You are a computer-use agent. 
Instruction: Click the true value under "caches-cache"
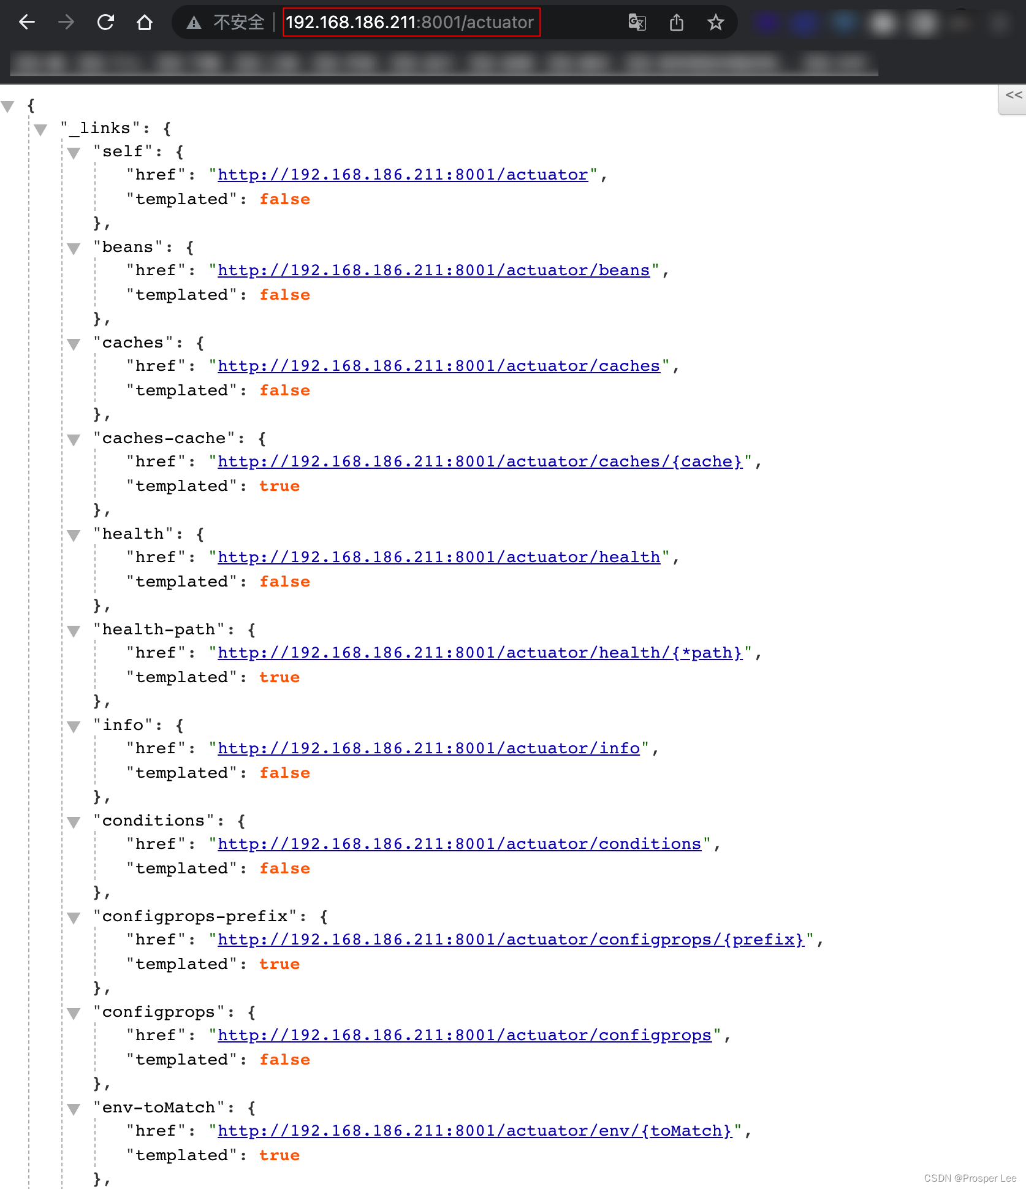(x=279, y=486)
